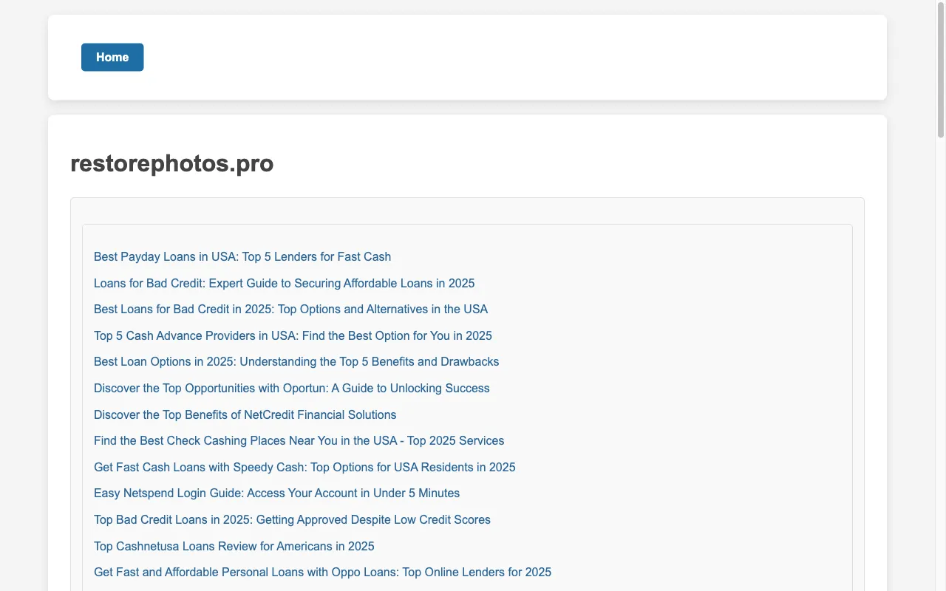
Task: Open Loans for Bad Credit Expert Guide link
Action: 285,283
